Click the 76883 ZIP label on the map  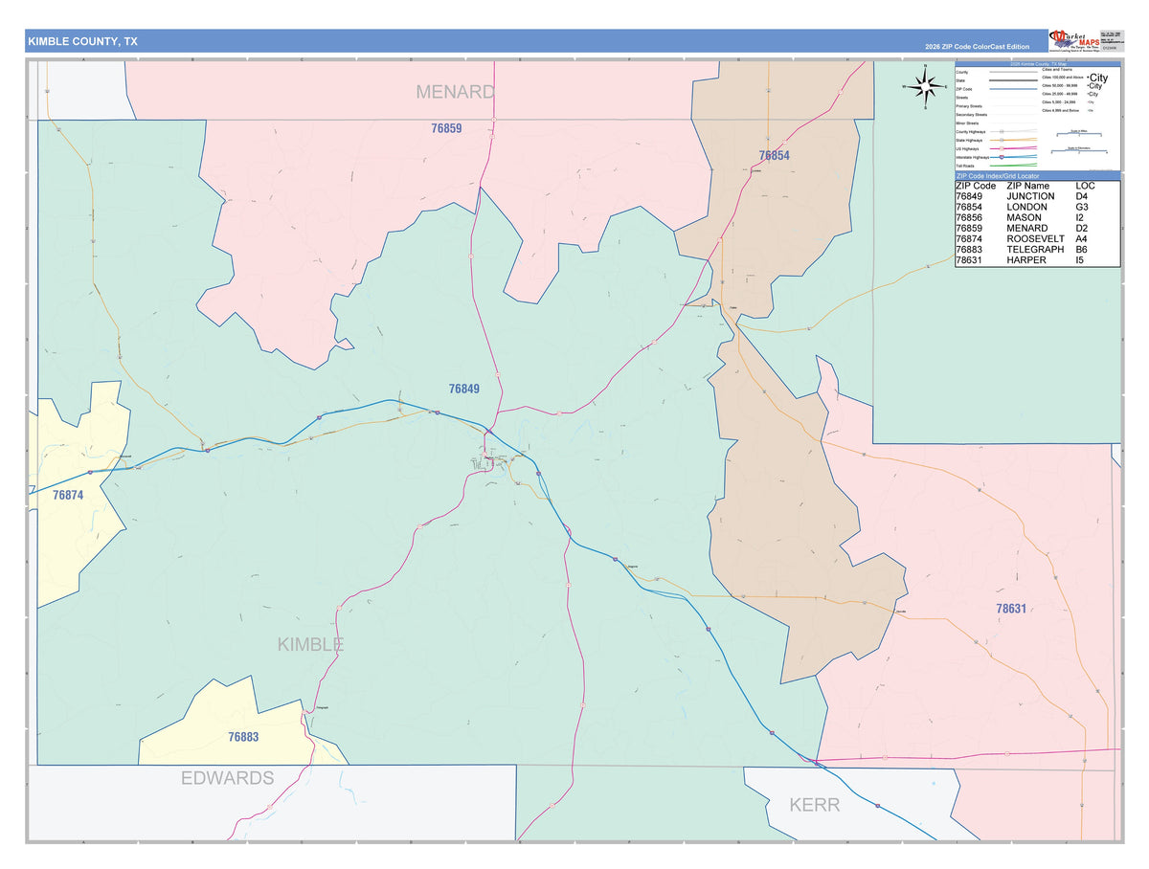click(243, 737)
